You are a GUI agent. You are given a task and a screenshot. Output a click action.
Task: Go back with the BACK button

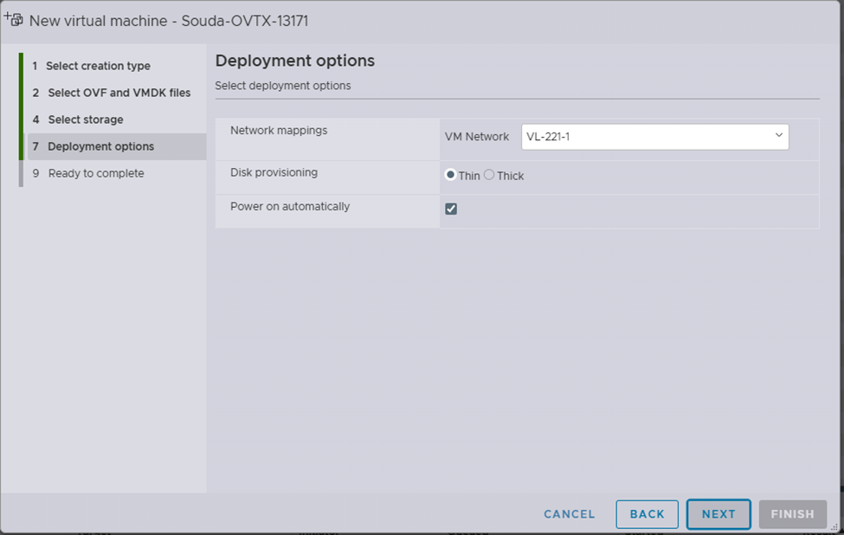pyautogui.click(x=647, y=514)
